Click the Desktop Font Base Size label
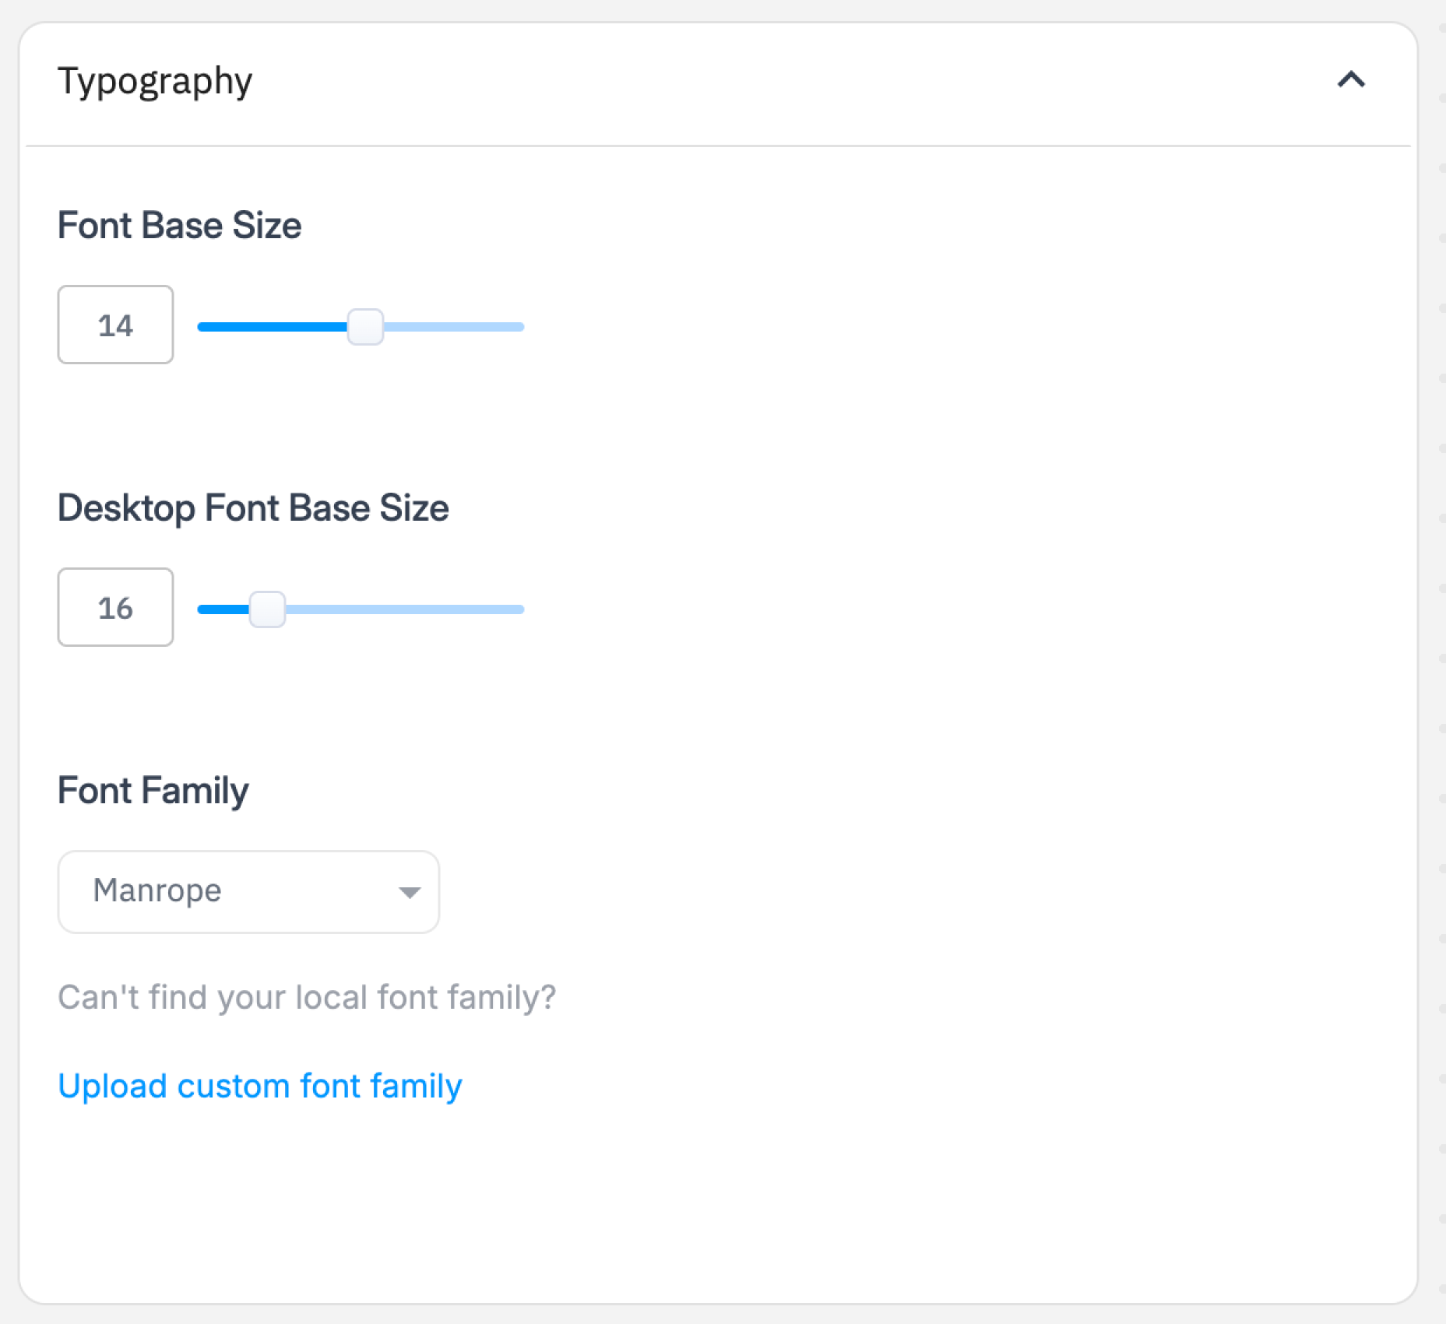1446x1324 pixels. [253, 508]
